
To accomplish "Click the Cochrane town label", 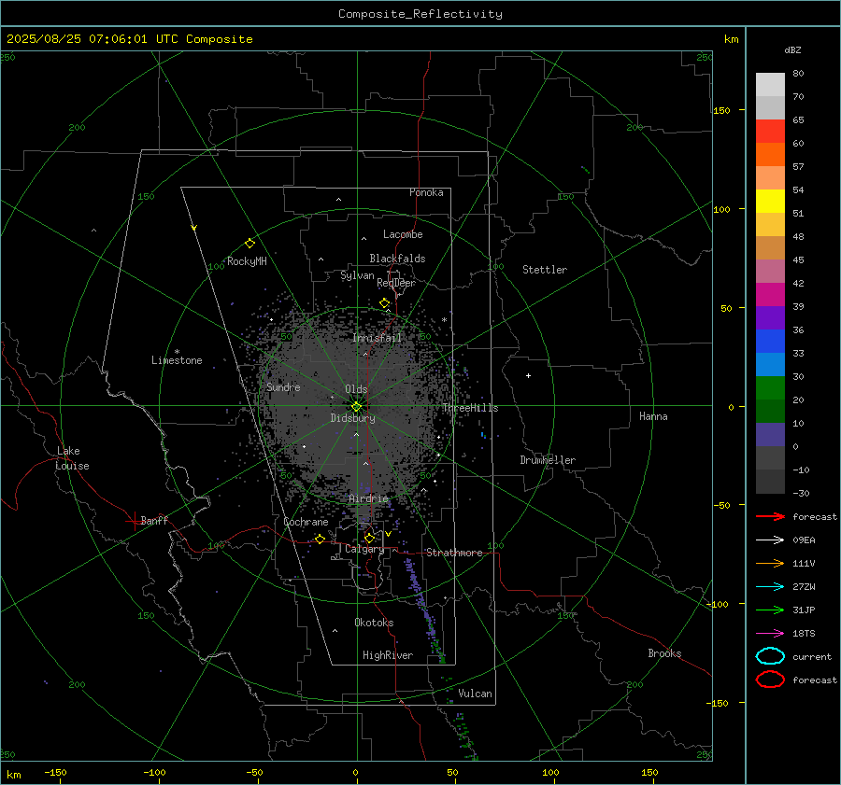I will click(306, 522).
